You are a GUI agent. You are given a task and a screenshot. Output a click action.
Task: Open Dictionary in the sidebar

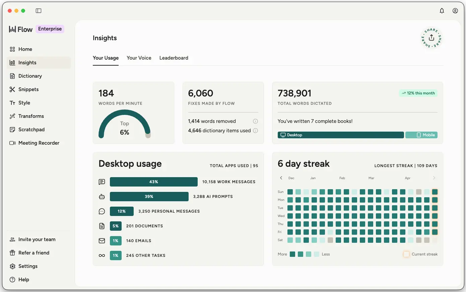coord(39,76)
